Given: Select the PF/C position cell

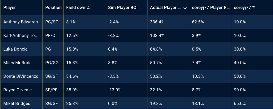Looking at the screenshot, I should tap(51, 36).
